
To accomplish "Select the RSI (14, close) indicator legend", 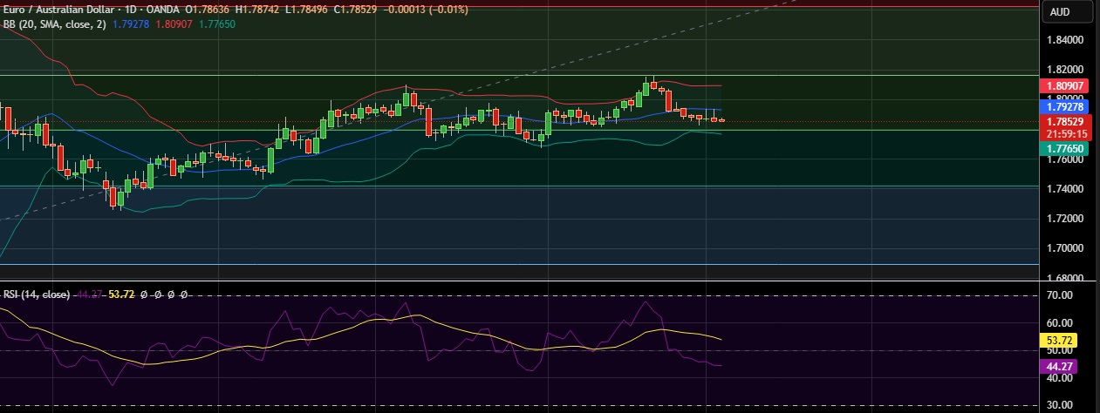I will click(x=36, y=295).
